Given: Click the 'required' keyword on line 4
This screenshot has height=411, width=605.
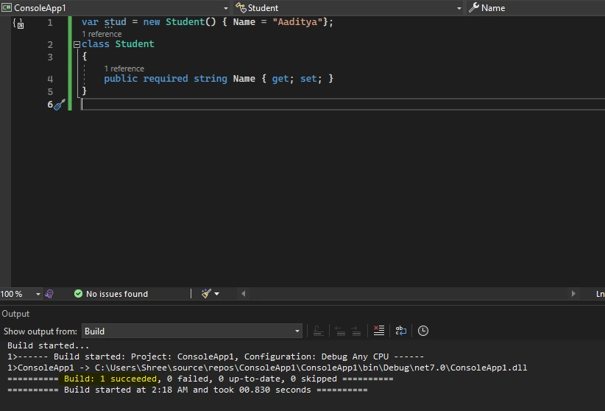Looking at the screenshot, I should click(166, 79).
